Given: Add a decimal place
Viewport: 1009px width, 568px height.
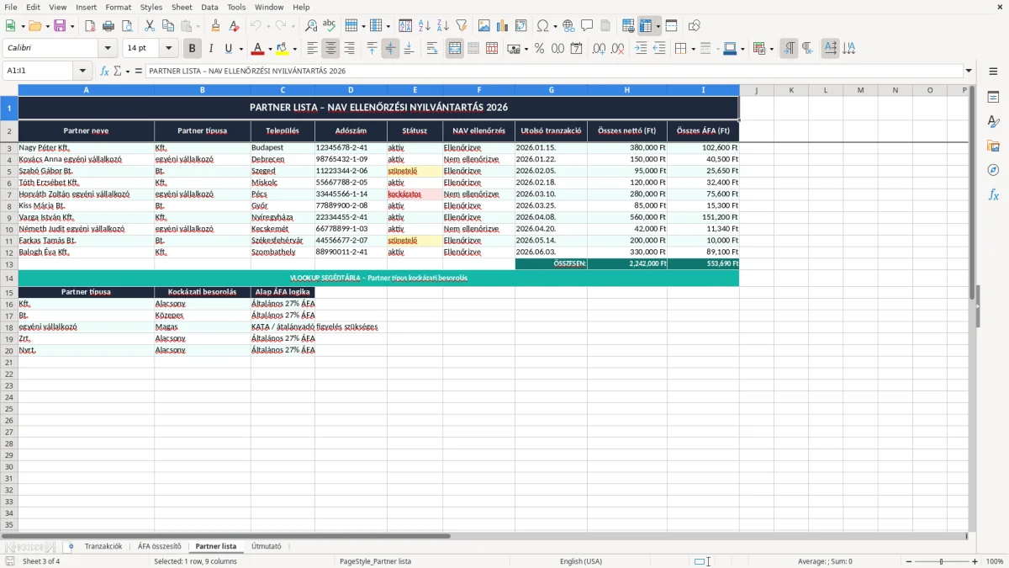Looking at the screenshot, I should pyautogui.click(x=600, y=49).
